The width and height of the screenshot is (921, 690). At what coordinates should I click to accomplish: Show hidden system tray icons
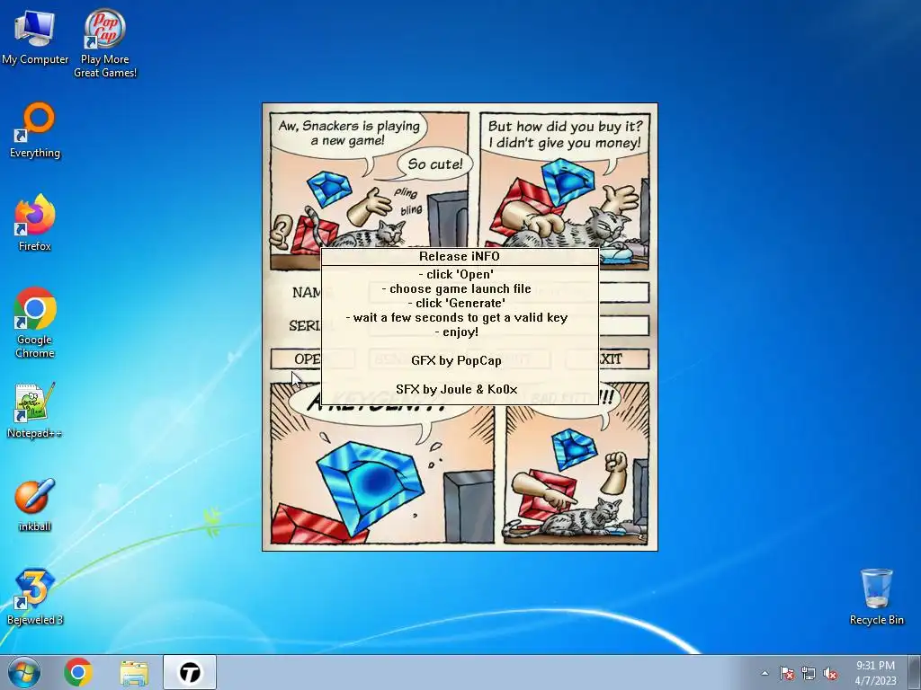[x=765, y=673]
